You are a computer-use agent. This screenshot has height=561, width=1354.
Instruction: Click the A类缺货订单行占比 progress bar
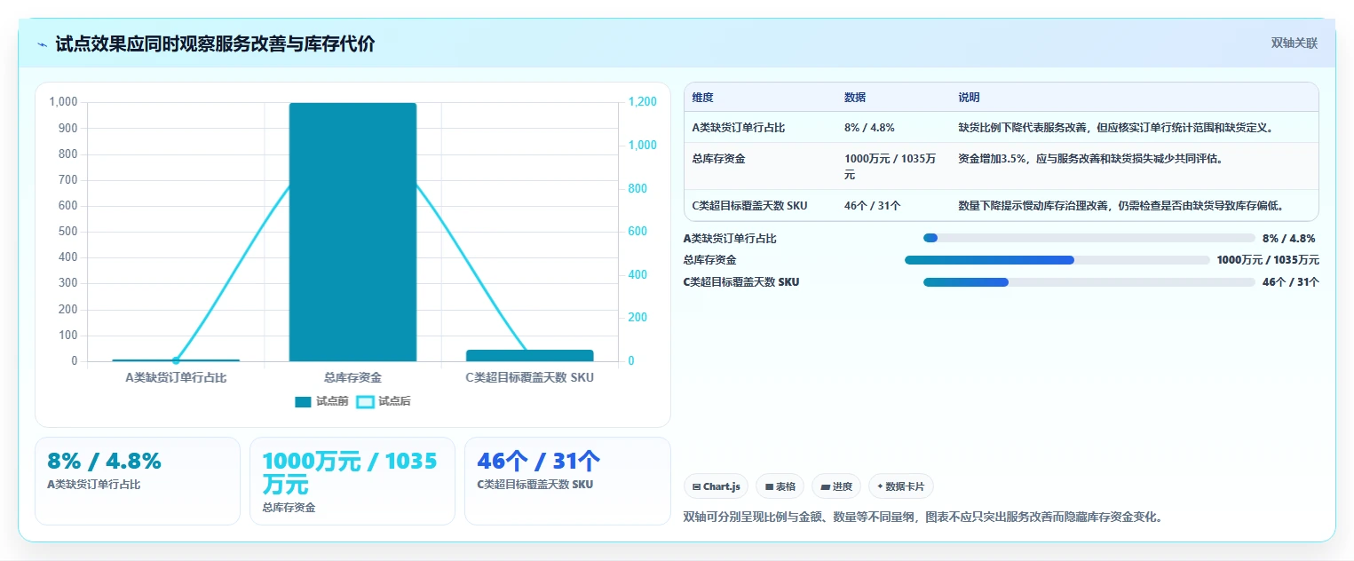[1089, 238]
